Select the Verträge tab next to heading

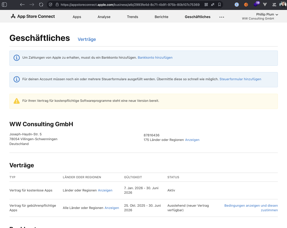pyautogui.click(x=87, y=39)
